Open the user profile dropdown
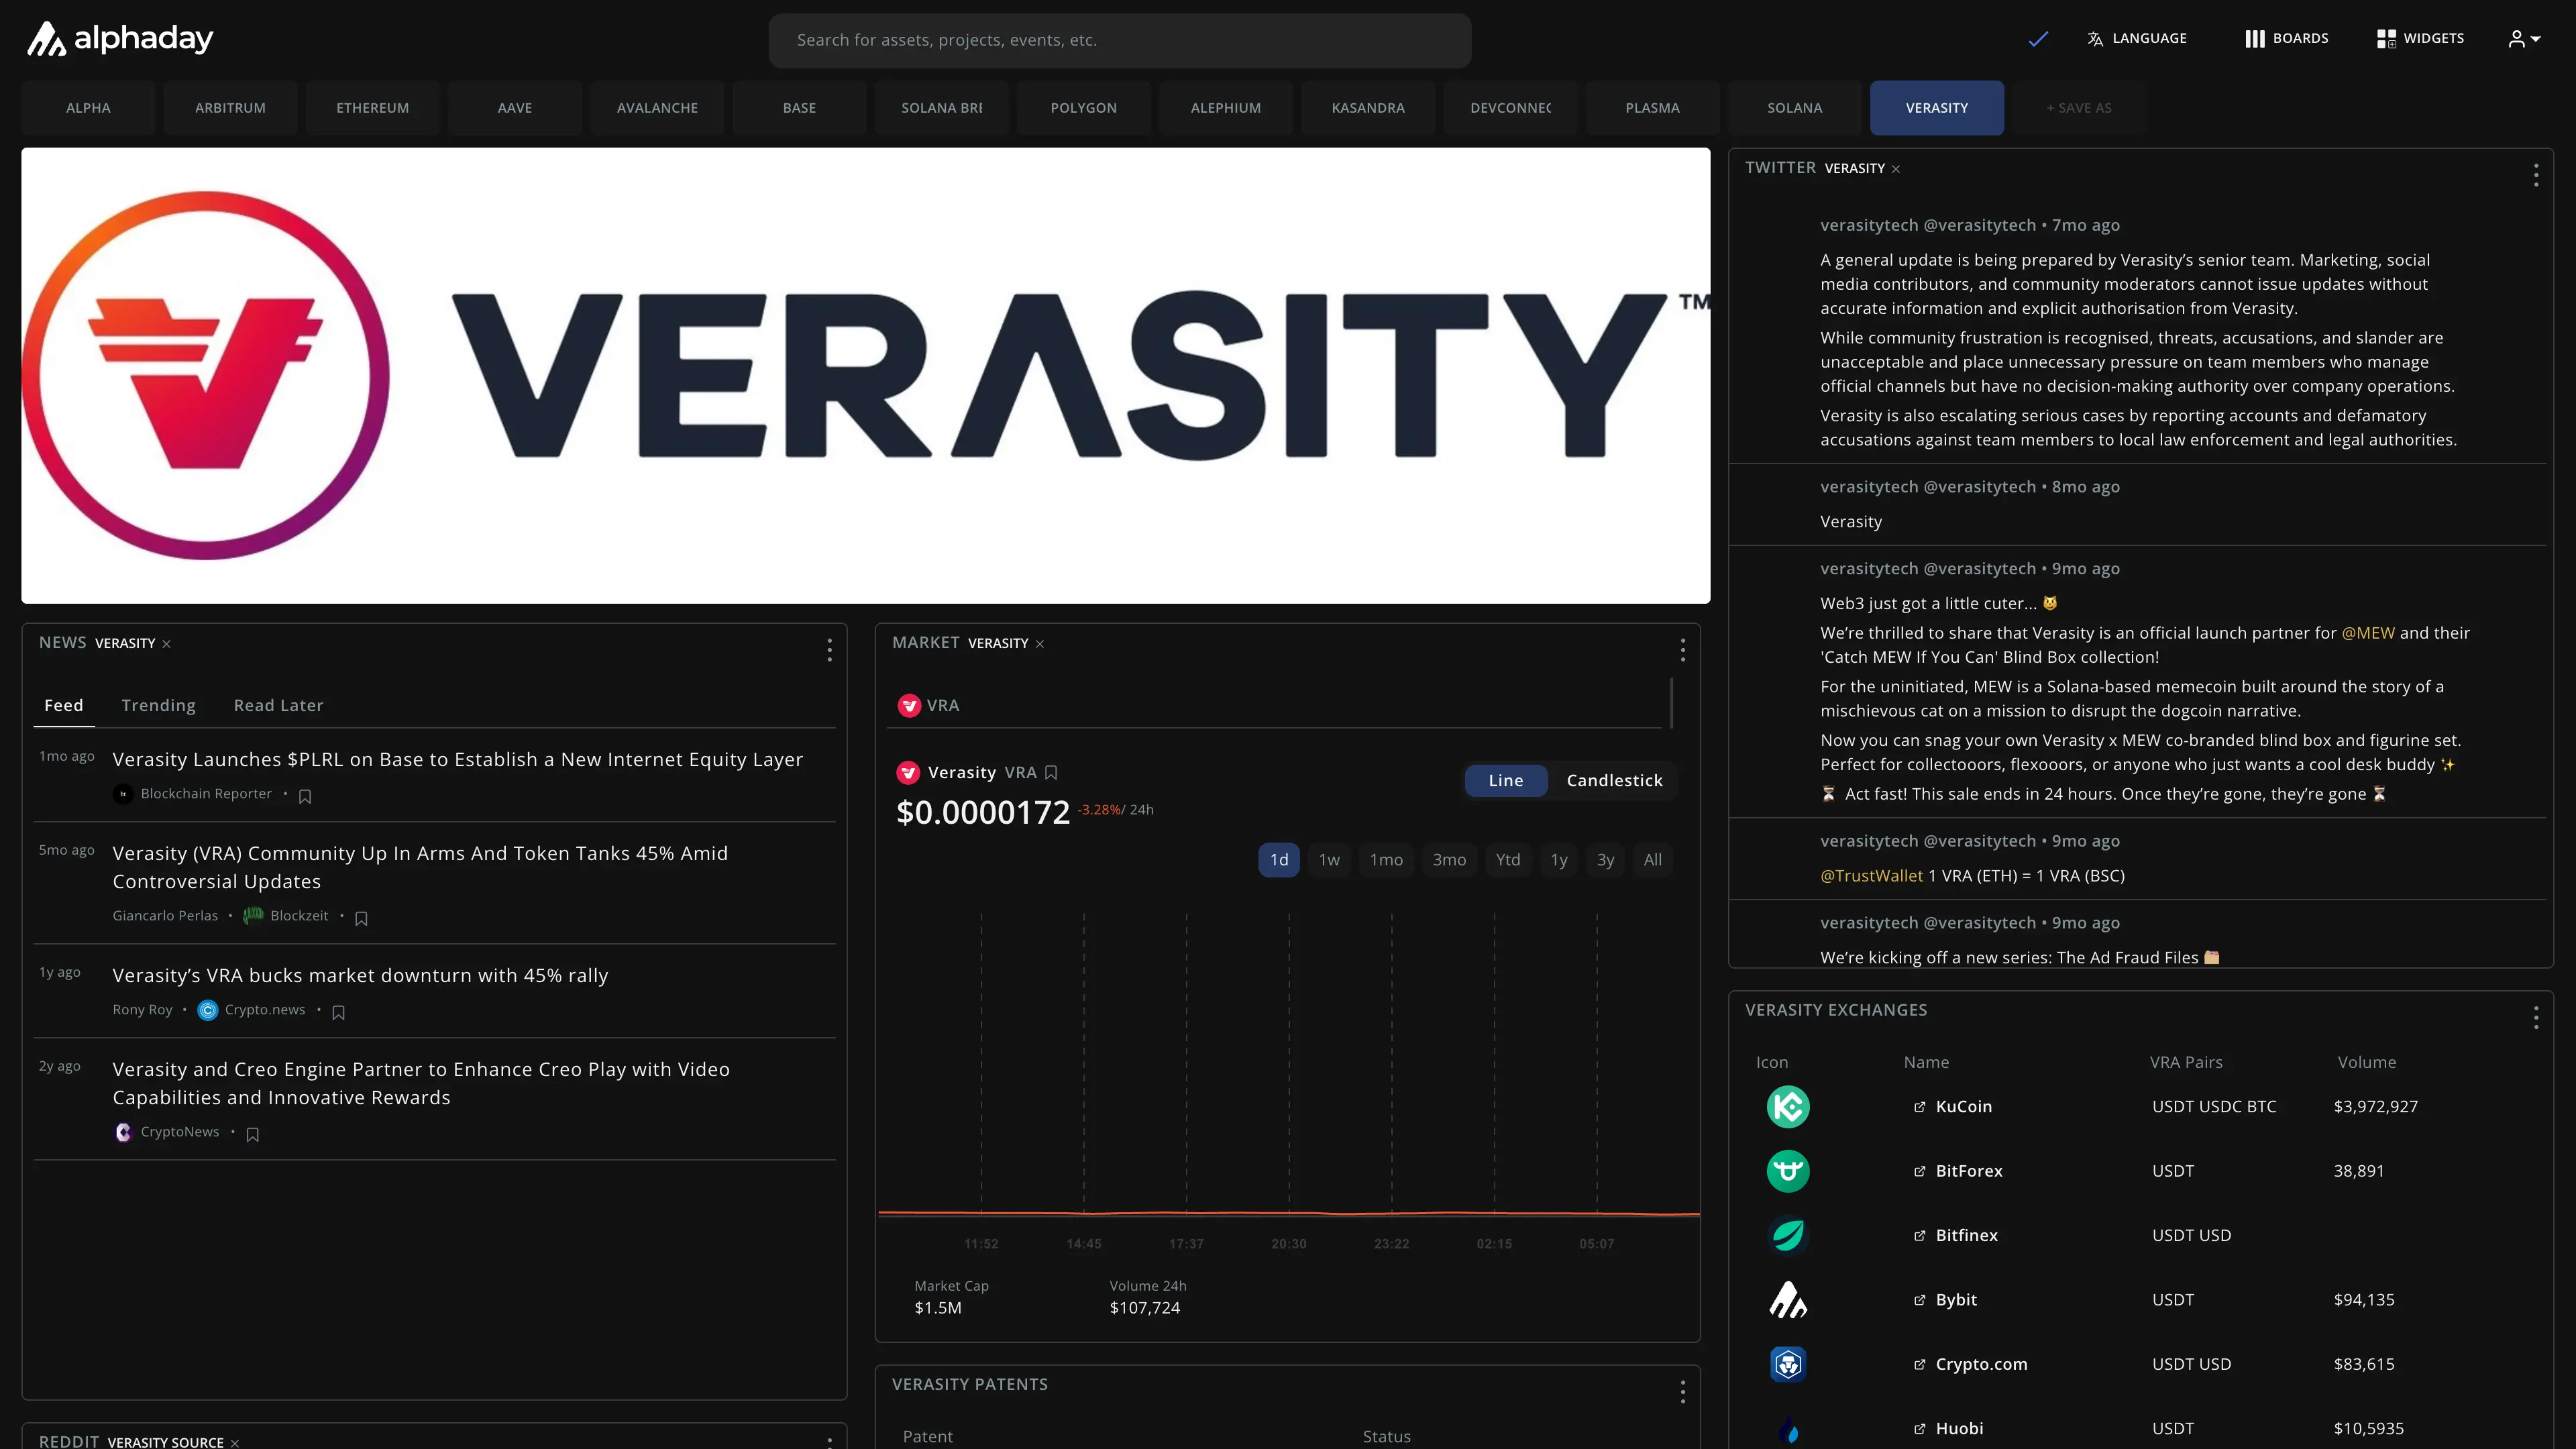 (x=2524, y=39)
